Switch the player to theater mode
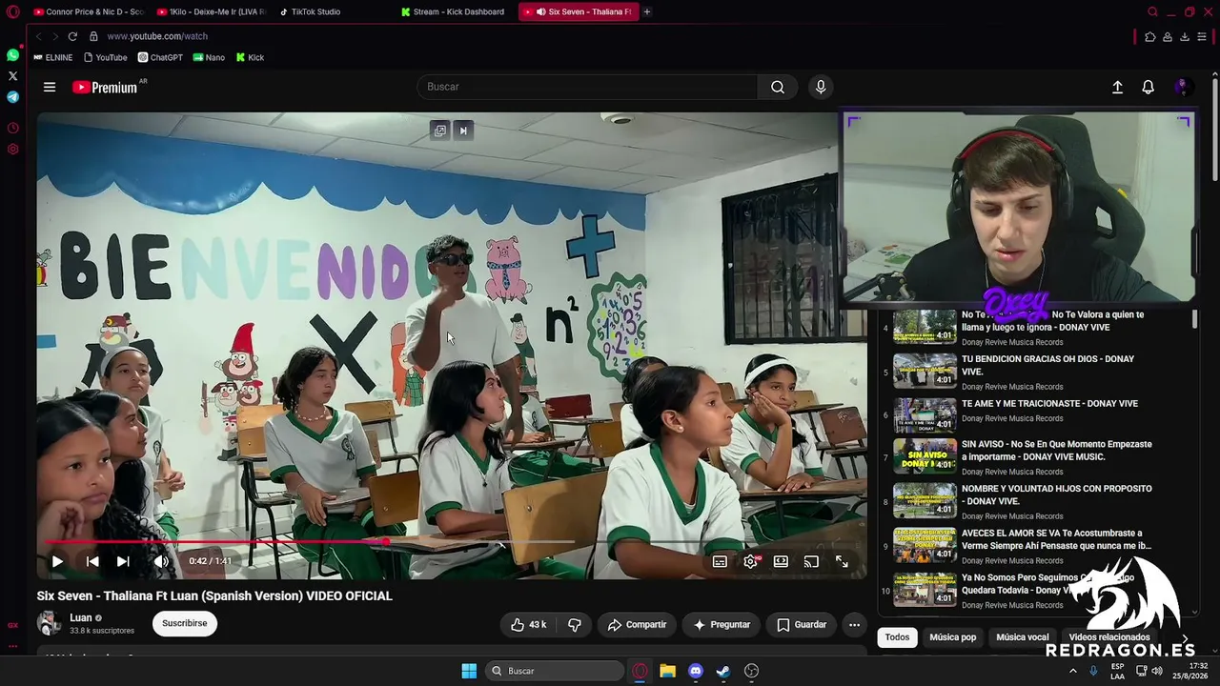 (781, 562)
